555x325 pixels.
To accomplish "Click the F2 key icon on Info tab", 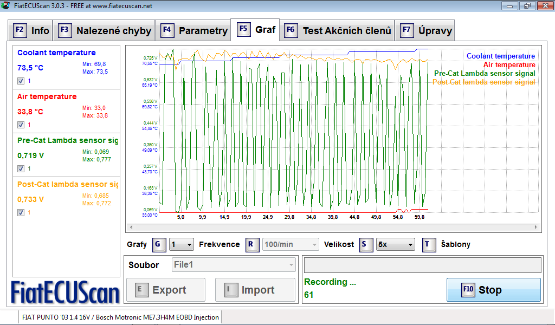I will pyautogui.click(x=20, y=30).
